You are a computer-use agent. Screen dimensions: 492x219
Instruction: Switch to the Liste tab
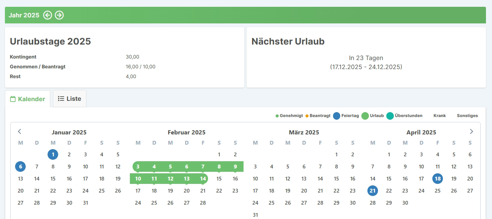[x=69, y=99]
